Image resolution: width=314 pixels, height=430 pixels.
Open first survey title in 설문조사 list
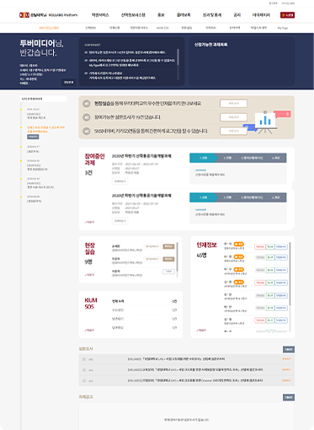(176, 359)
